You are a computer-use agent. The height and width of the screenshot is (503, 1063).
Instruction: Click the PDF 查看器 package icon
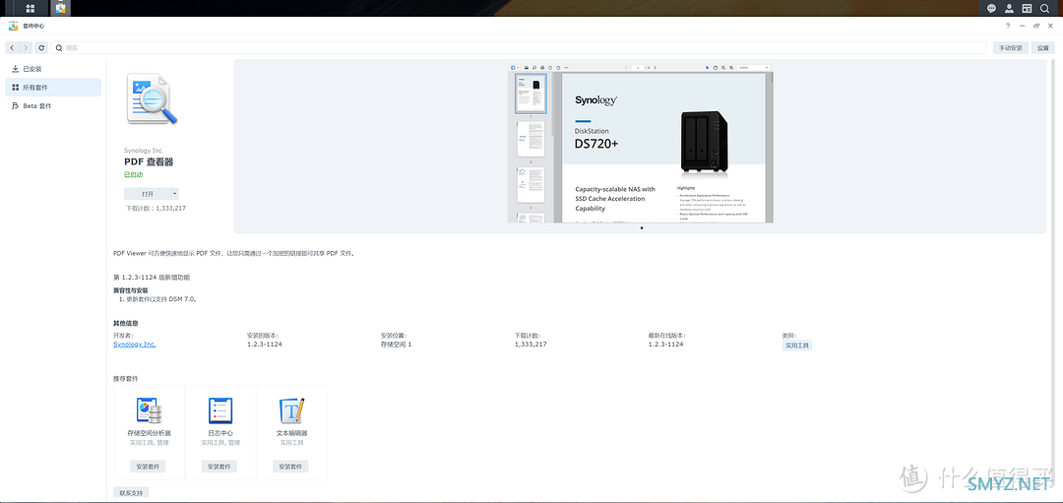pos(151,99)
